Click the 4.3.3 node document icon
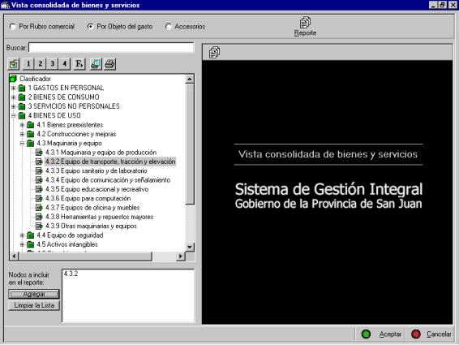The width and height of the screenshot is (459, 345). [x=39, y=170]
